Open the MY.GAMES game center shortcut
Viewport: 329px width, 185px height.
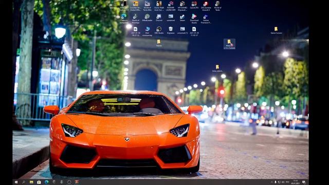point(182,6)
